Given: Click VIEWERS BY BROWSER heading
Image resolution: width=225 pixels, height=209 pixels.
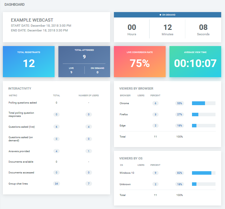Looking at the screenshot, I should tap(136, 89).
